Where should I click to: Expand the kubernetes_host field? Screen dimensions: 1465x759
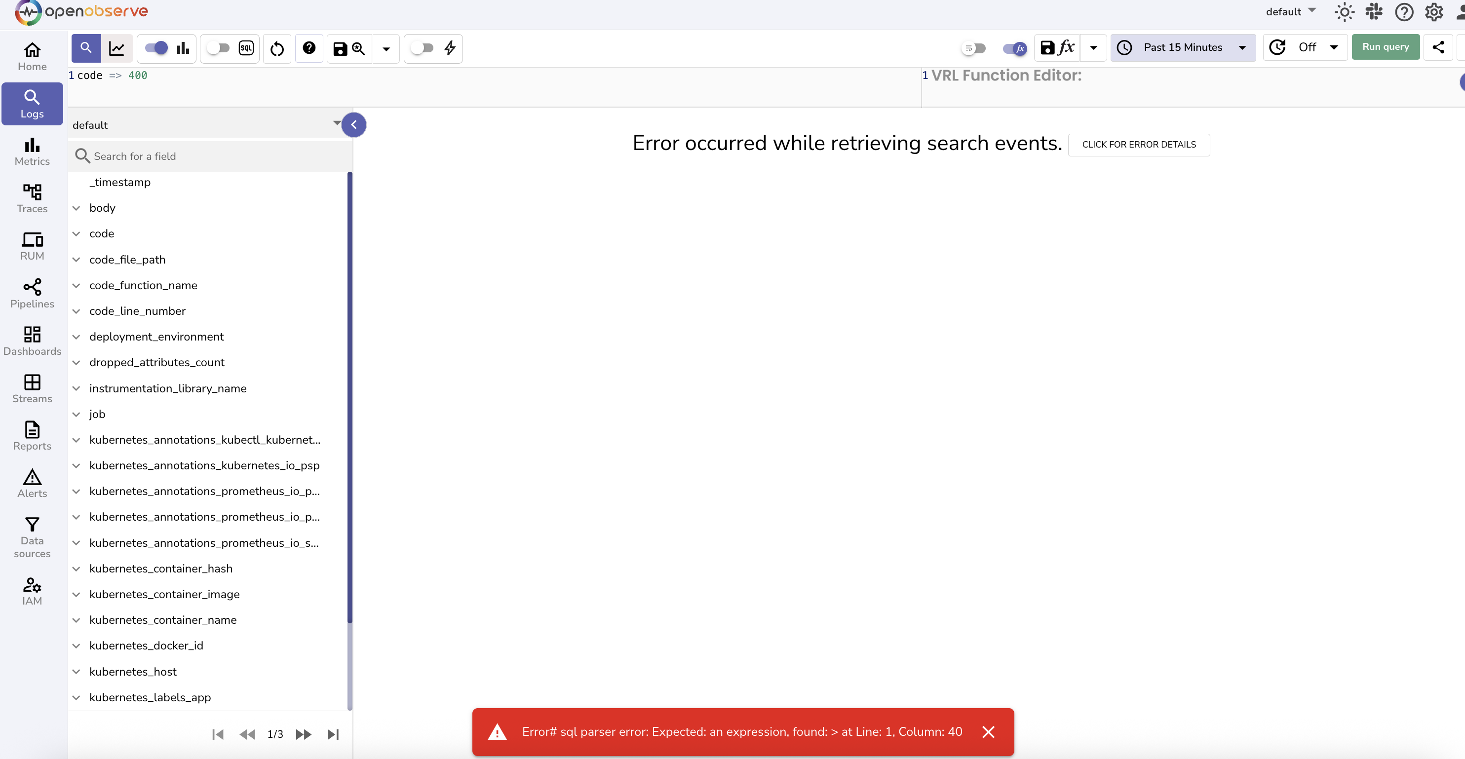click(76, 672)
